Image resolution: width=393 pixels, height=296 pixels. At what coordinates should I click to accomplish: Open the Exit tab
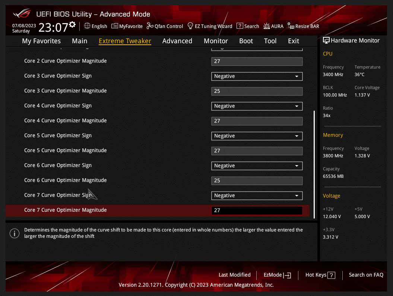(x=294, y=41)
